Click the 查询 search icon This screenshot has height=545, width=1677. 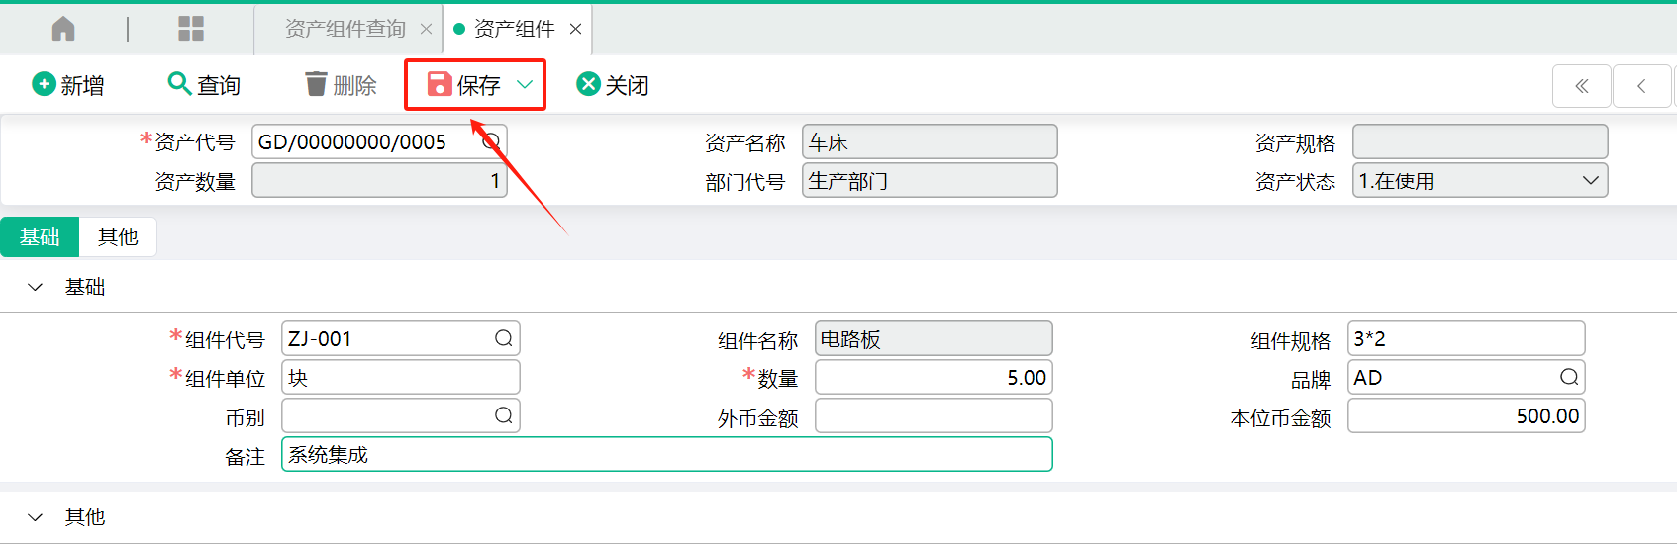click(x=179, y=83)
